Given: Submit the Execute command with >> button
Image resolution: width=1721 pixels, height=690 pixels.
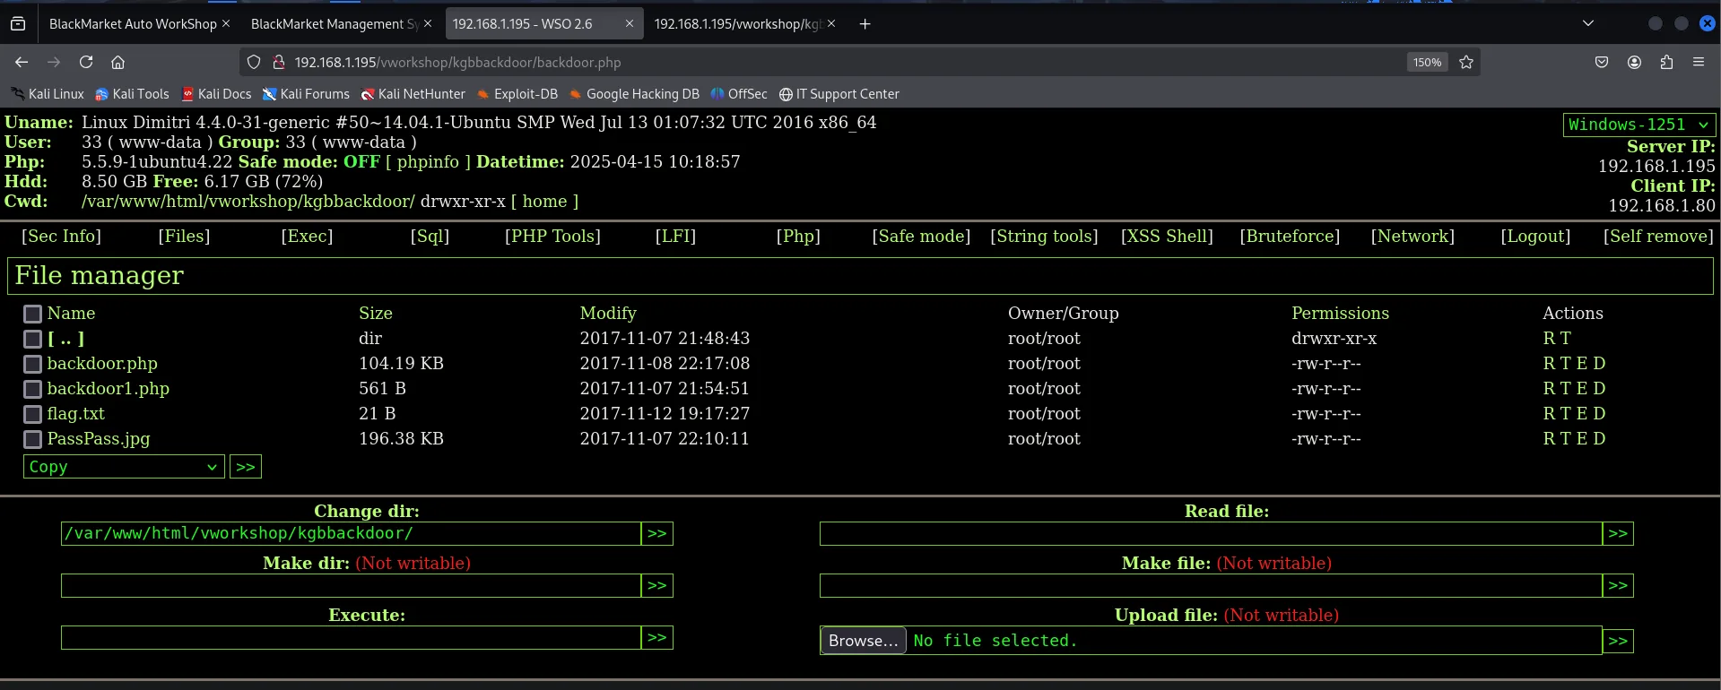Looking at the screenshot, I should (x=657, y=637).
